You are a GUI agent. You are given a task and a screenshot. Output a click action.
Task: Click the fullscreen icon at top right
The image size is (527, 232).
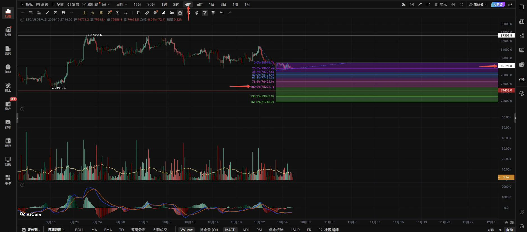pyautogui.click(x=461, y=4)
